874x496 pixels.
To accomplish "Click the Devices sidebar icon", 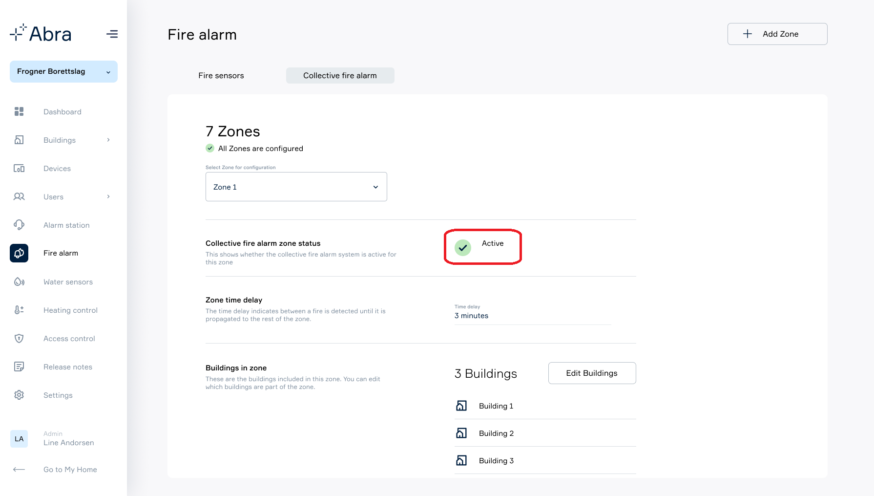I will 19,169.
